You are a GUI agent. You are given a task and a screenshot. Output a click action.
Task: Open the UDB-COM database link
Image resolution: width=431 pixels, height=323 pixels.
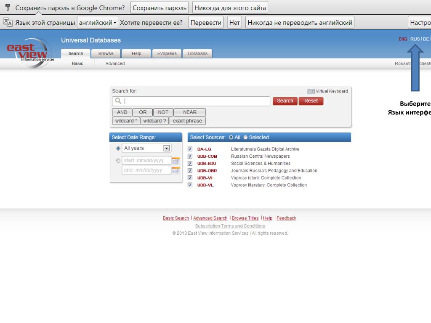pos(207,156)
